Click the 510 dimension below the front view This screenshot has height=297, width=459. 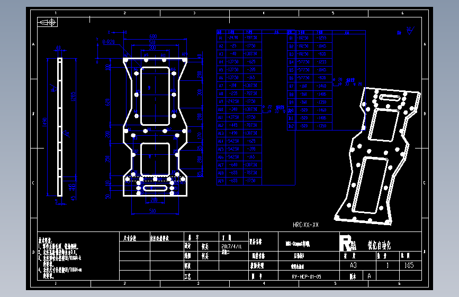153,211
